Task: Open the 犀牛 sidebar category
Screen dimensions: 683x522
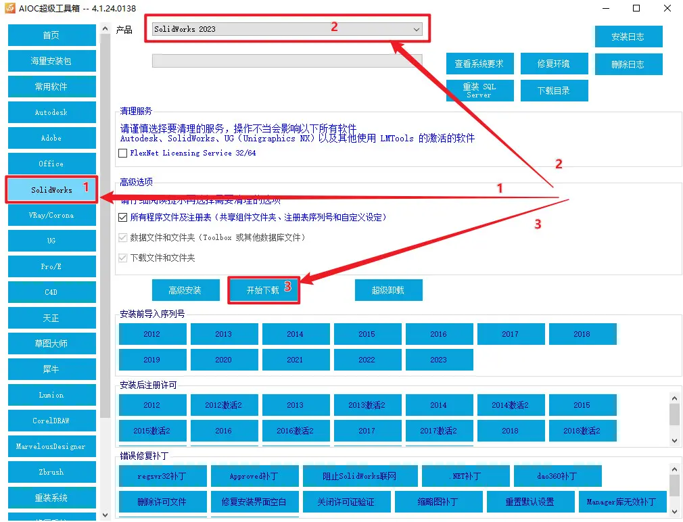Action: pyautogui.click(x=52, y=369)
